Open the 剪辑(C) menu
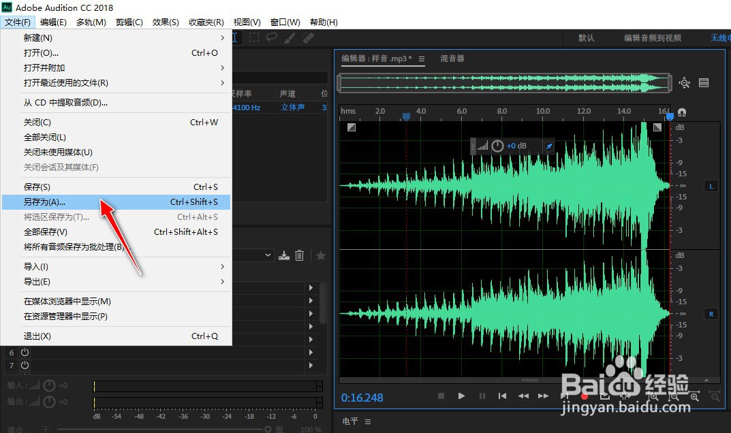Screen dimensions: 731x433 click(129, 22)
